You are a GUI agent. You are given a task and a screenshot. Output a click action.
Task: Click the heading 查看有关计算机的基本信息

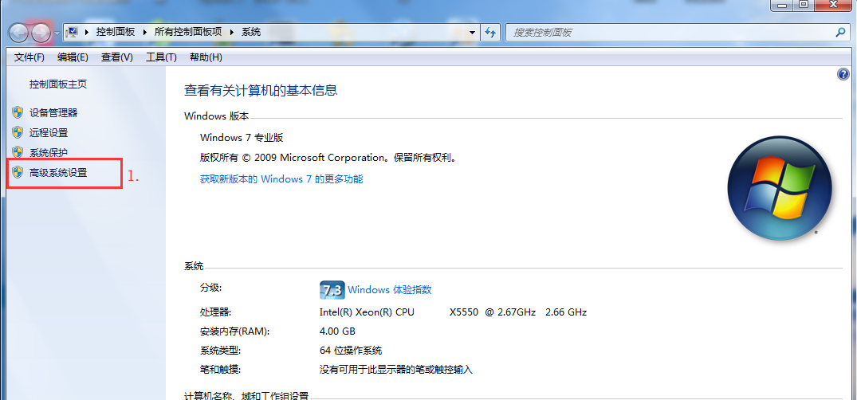261,90
